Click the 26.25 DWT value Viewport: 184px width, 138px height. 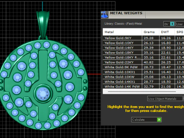coord(166,62)
